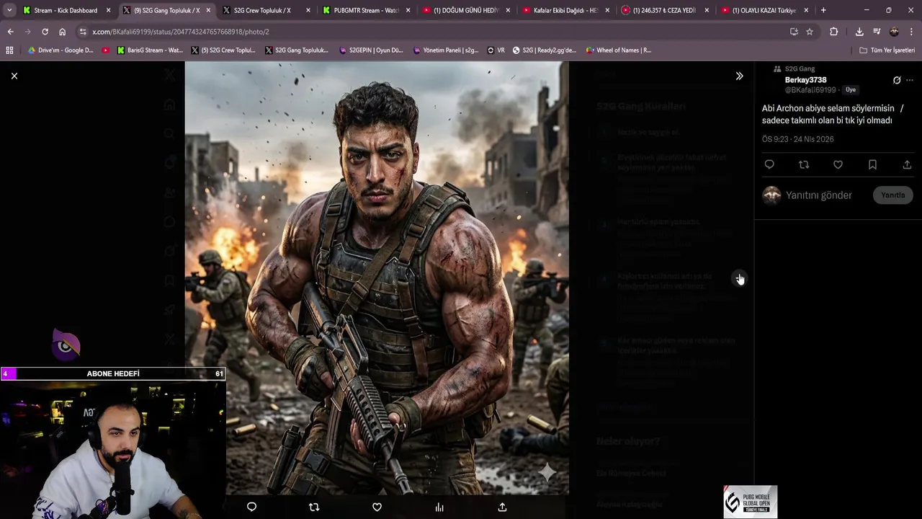Open Drive'ım - Google D... bookmark
The height and width of the screenshot is (519, 922).
[61, 50]
